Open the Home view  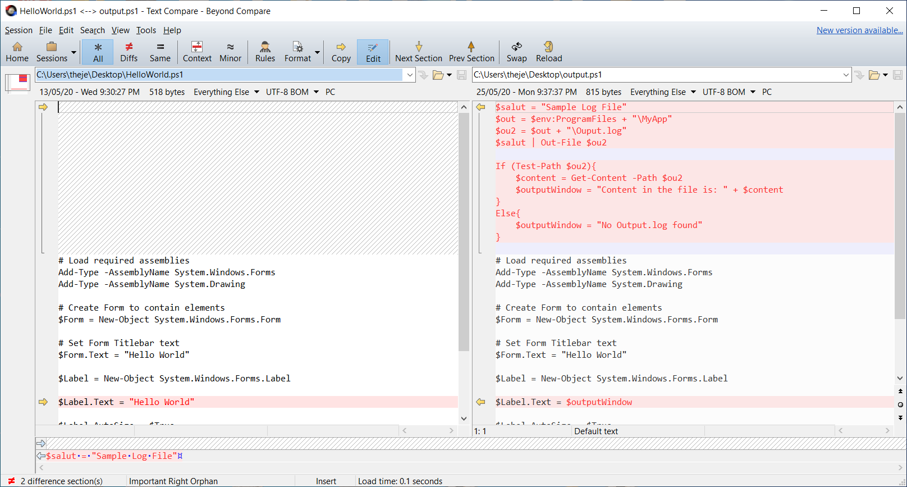(17, 52)
